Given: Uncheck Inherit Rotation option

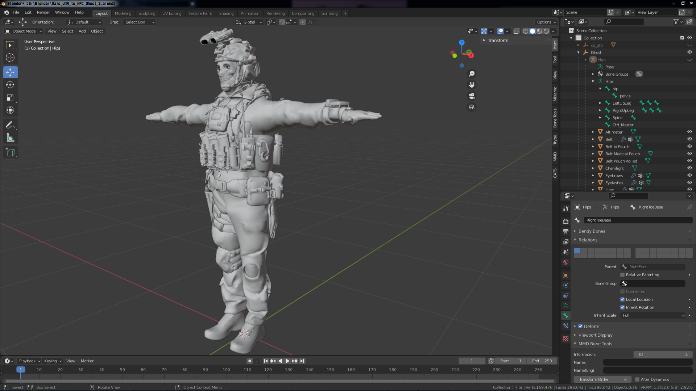Looking at the screenshot, I should (622, 307).
